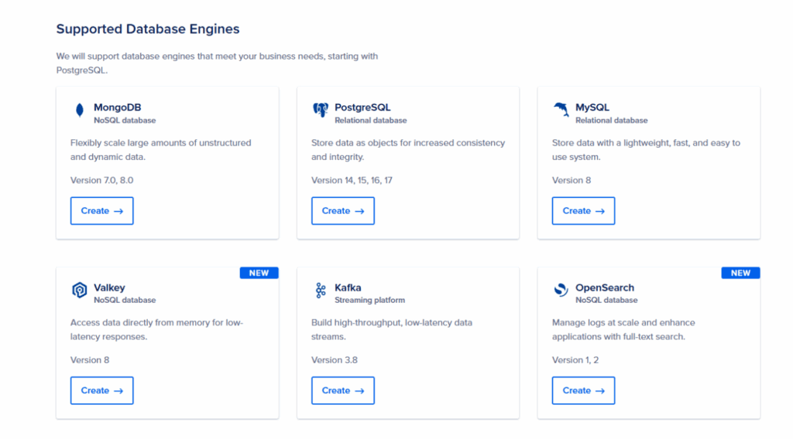Screen dimensions: 793x439
Task: Click 'Version 7.0, 8.0' text
Action: coord(101,180)
